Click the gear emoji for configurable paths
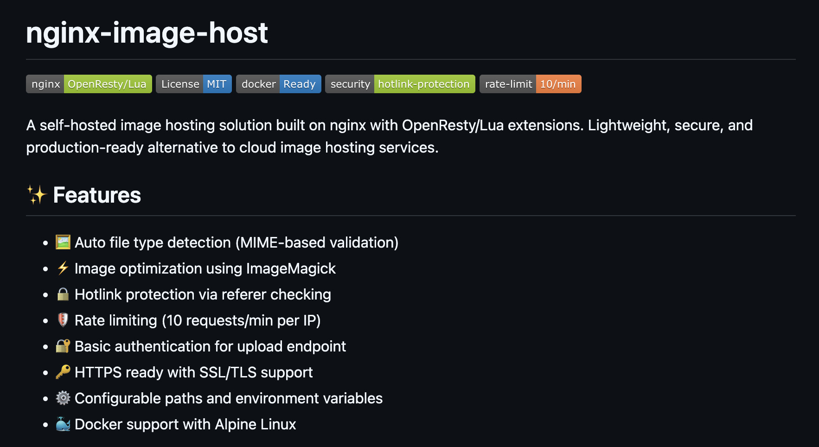This screenshot has height=447, width=819. [x=63, y=398]
